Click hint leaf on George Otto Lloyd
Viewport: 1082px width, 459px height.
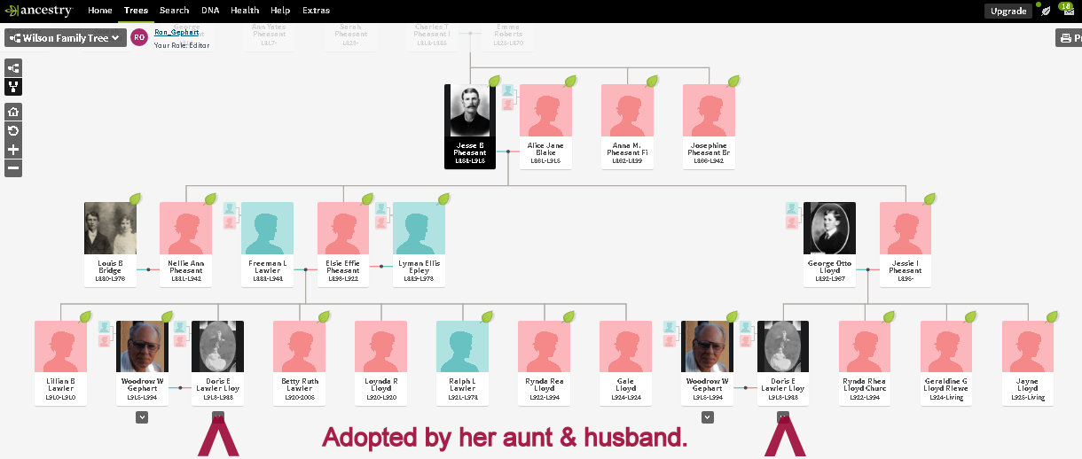853,199
